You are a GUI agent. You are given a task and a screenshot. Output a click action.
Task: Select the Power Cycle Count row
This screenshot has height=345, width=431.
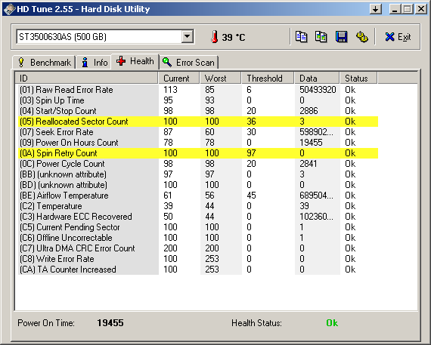[x=198, y=164]
